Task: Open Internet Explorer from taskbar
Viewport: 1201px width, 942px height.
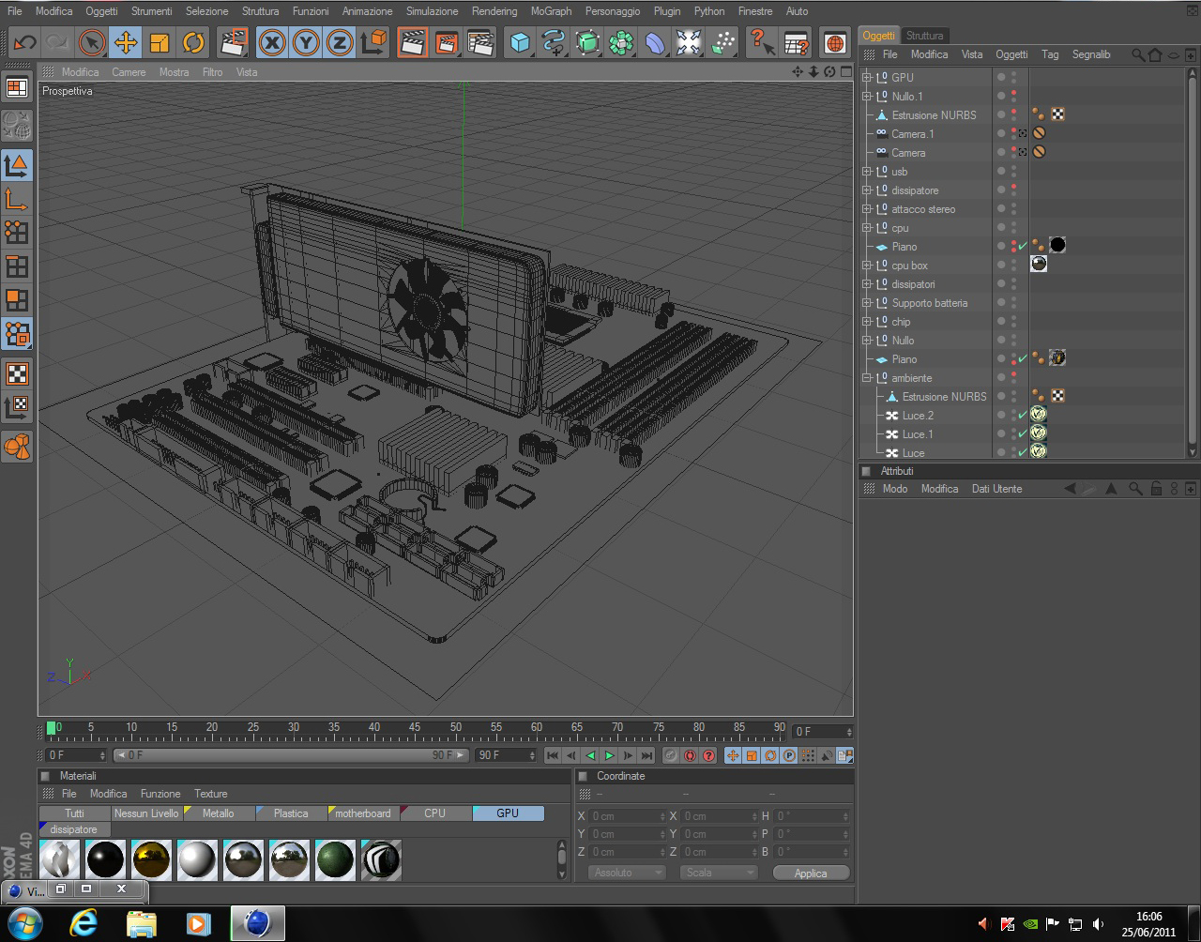Action: click(84, 923)
